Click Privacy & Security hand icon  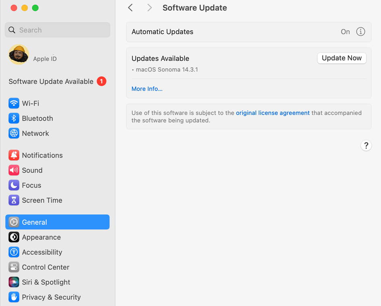(x=14, y=297)
